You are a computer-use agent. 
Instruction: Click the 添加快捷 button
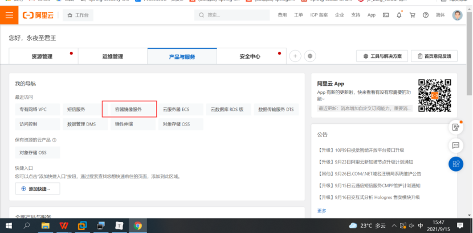click(38, 189)
